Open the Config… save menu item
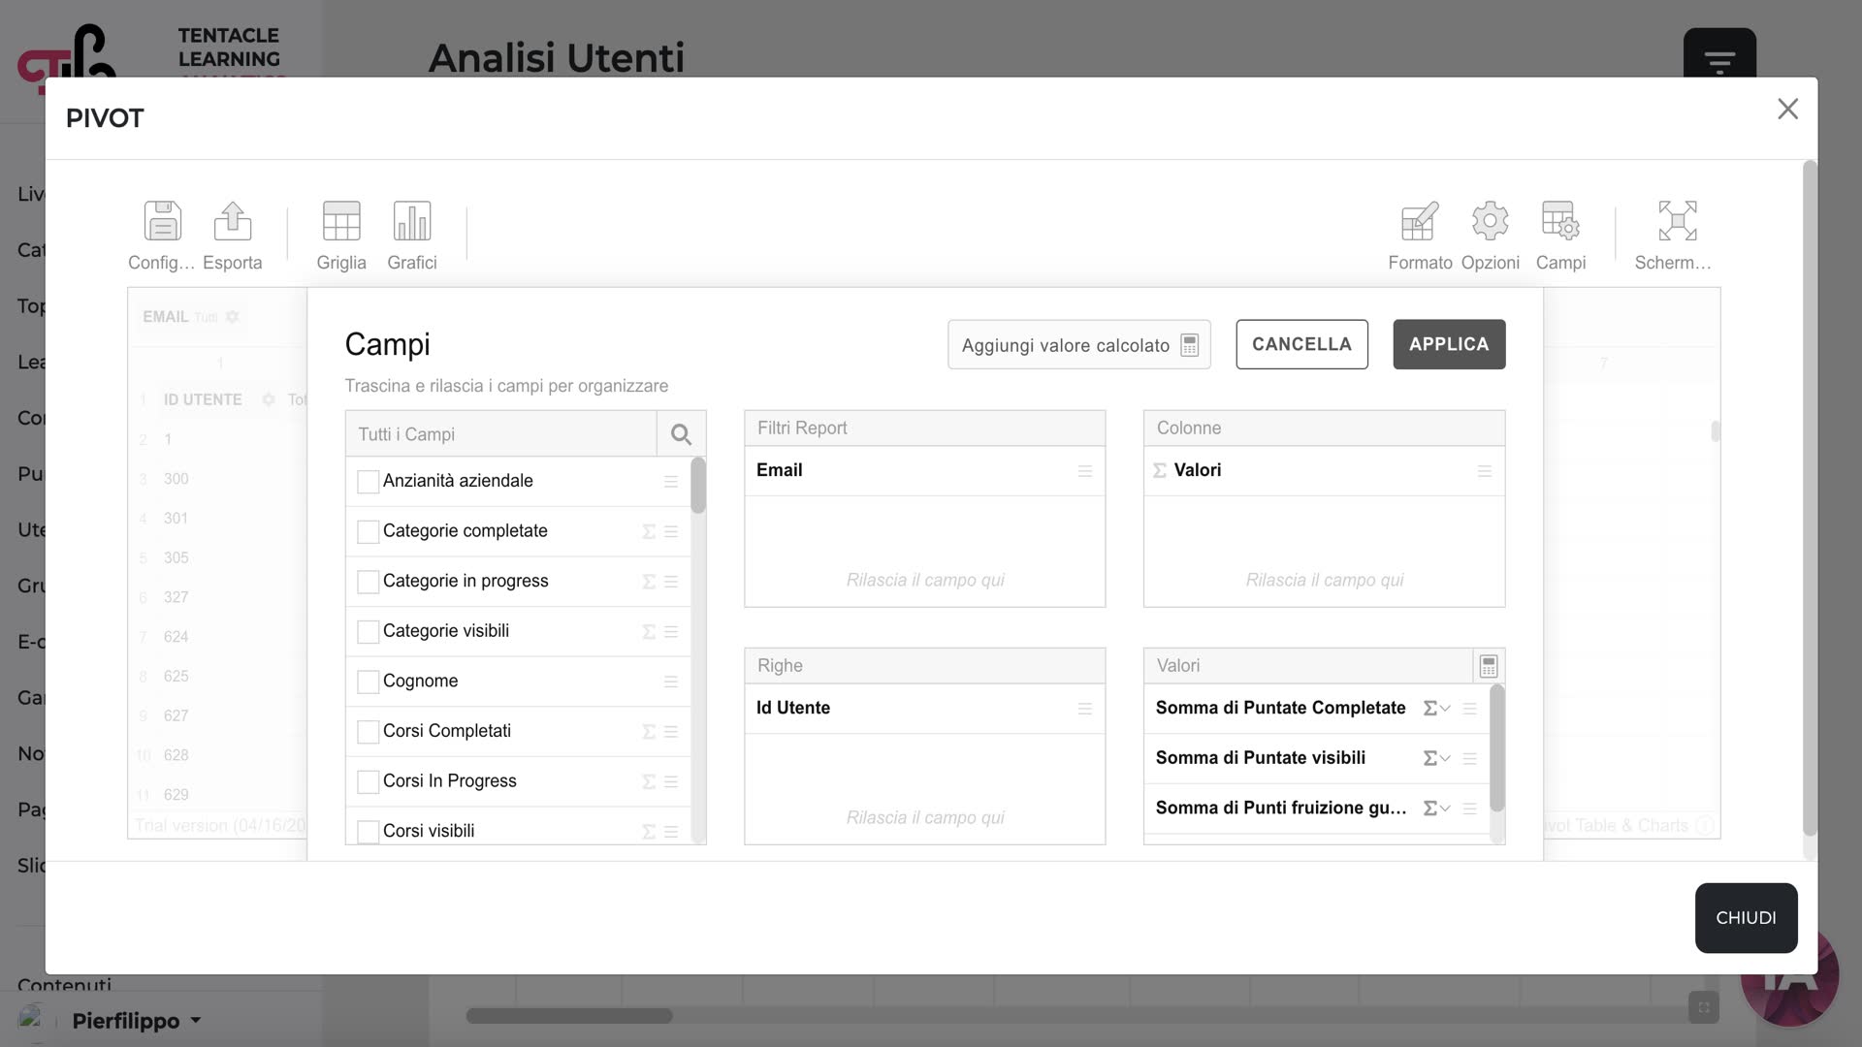The image size is (1862, 1047). tap(162, 236)
